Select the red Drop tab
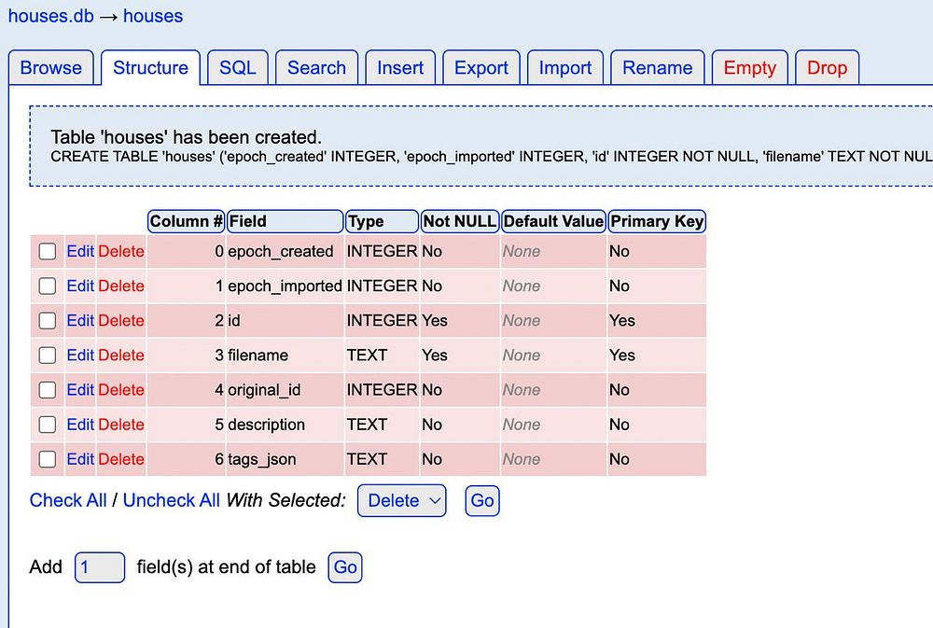 pyautogui.click(x=827, y=68)
